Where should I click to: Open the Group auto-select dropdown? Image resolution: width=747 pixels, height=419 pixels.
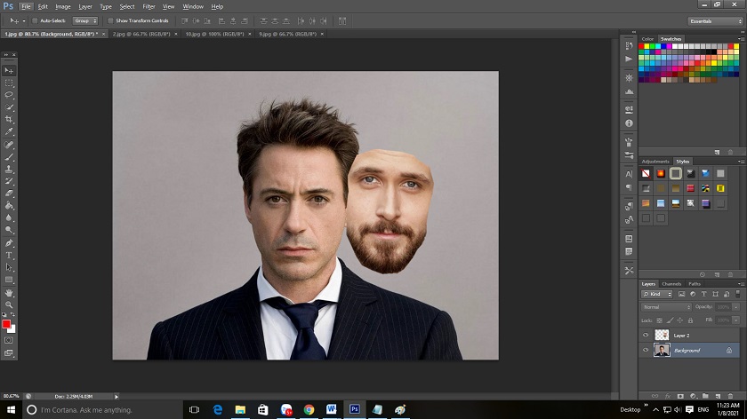85,21
